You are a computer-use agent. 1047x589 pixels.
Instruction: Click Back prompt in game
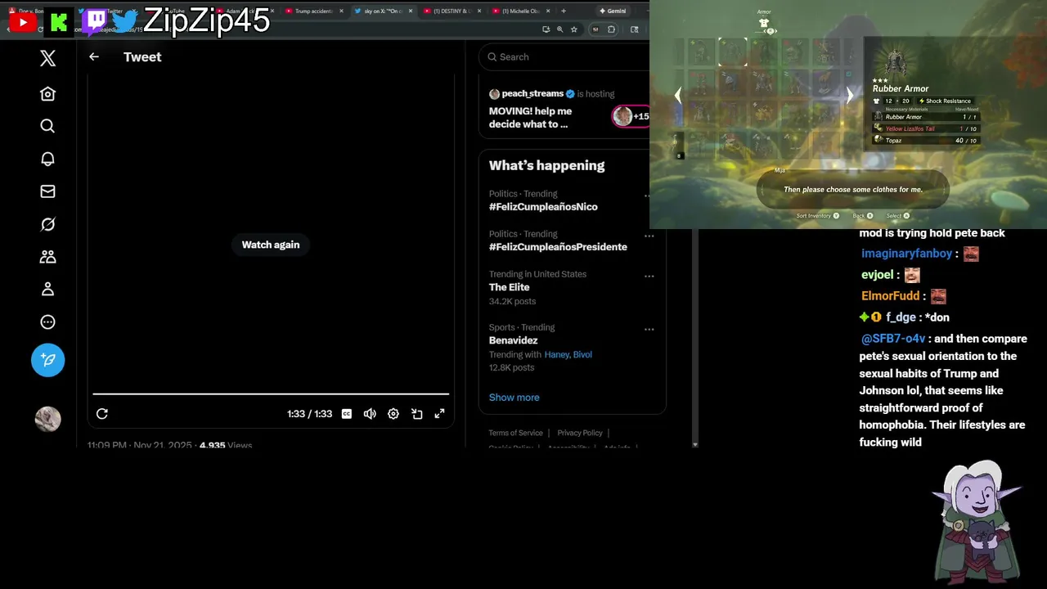point(863,216)
